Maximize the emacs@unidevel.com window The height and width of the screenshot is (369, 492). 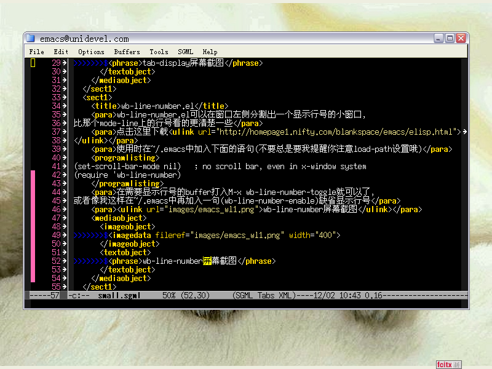tap(450, 38)
